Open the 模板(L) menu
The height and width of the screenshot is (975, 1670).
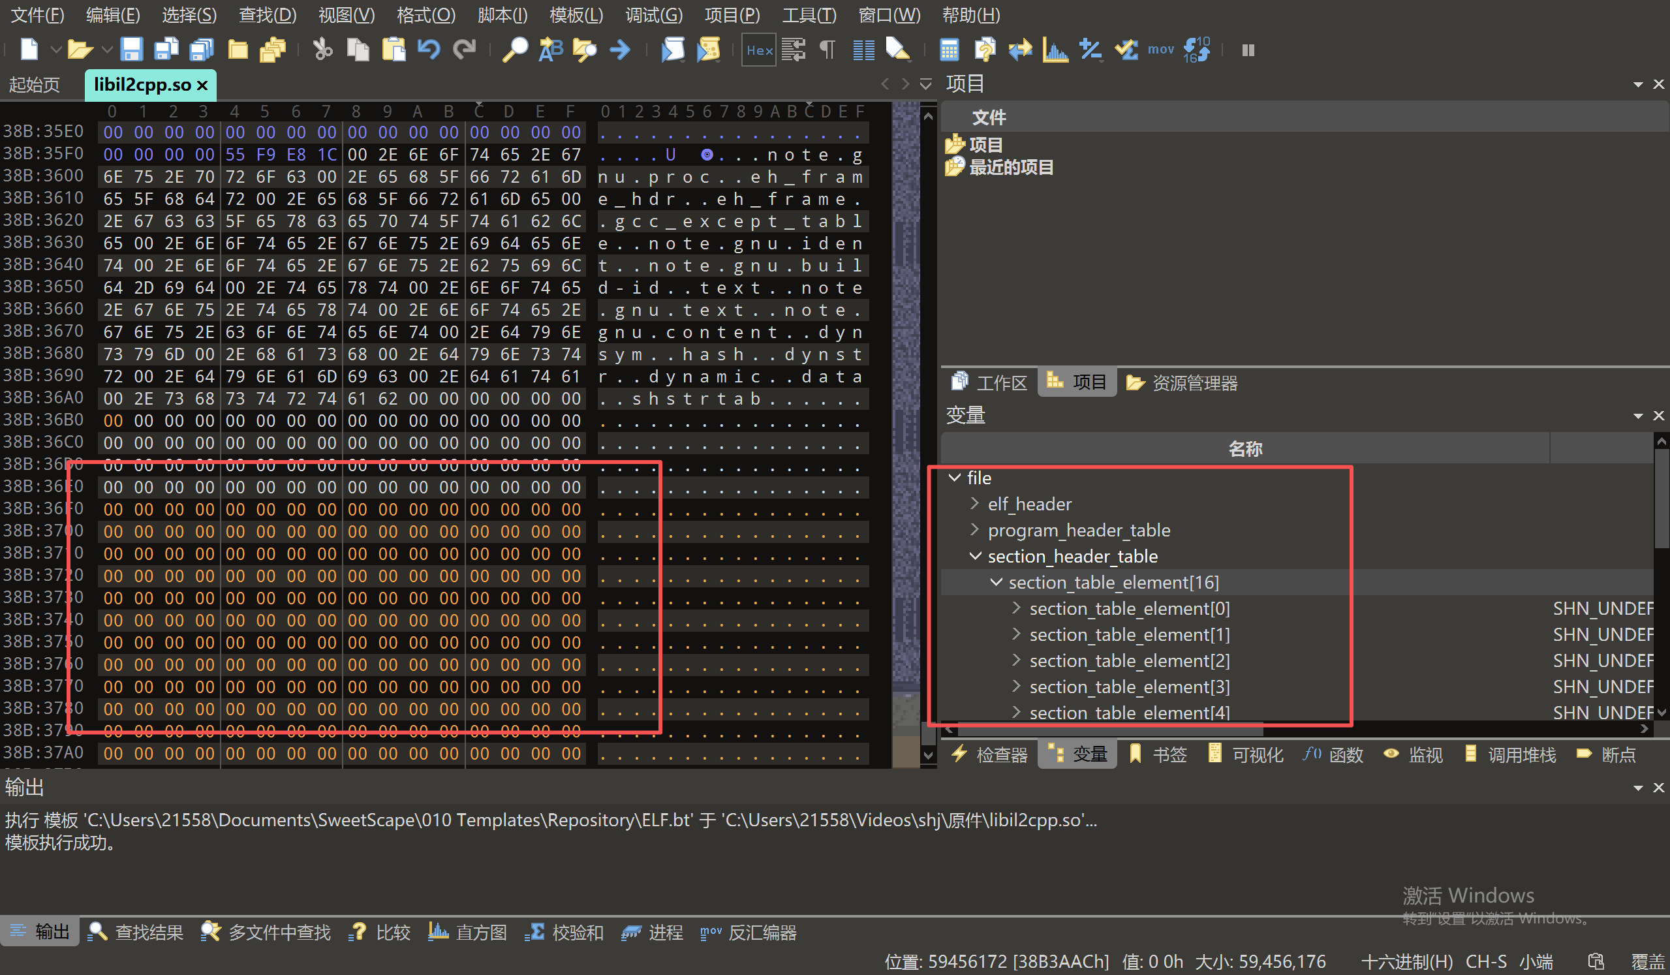576,14
